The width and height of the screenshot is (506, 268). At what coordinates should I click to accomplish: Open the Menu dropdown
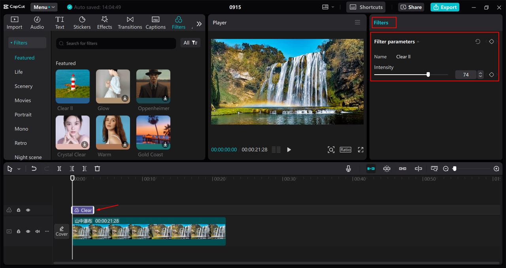(x=44, y=7)
